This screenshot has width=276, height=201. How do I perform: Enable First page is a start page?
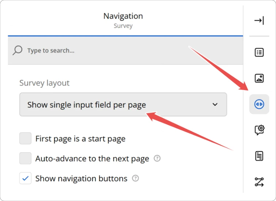click(25, 139)
